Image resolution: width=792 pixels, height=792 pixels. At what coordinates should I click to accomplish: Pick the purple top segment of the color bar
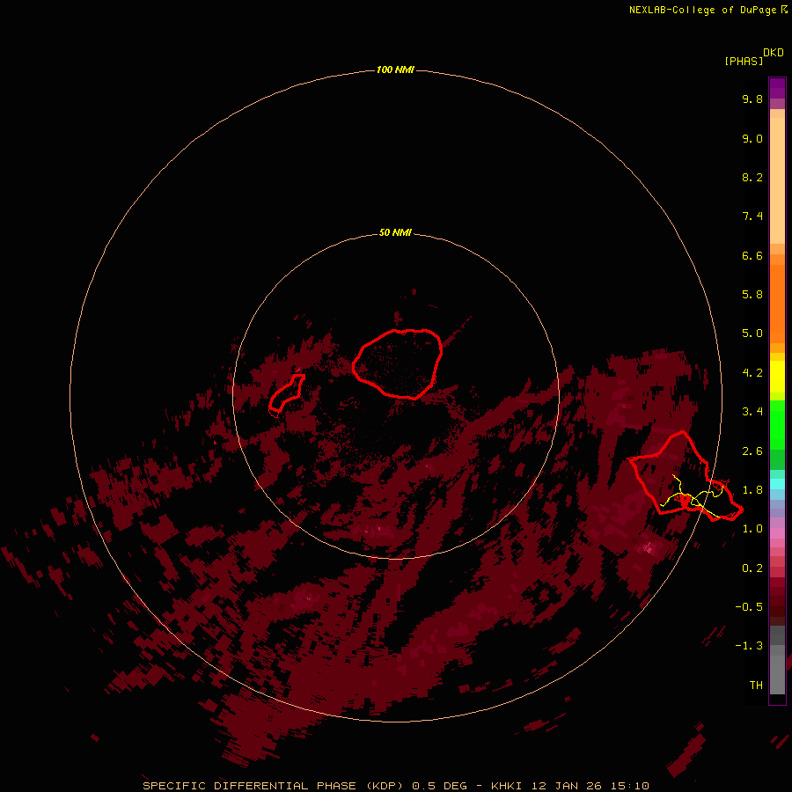(x=777, y=88)
